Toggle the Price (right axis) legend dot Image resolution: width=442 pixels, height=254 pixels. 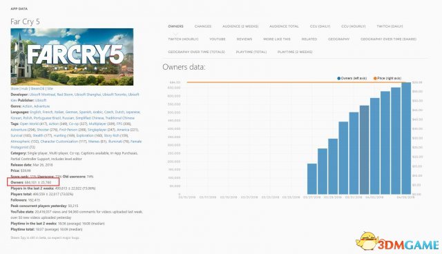[375, 78]
